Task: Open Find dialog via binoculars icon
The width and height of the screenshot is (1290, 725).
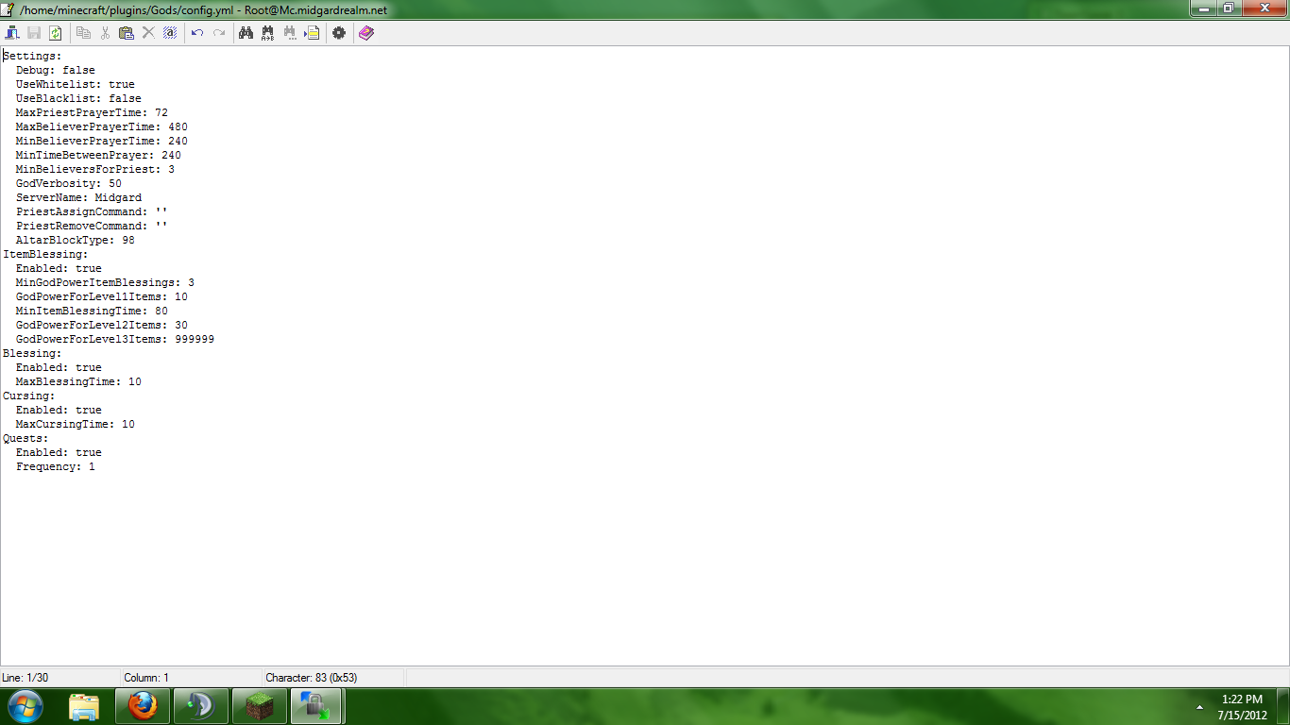Action: tap(246, 32)
